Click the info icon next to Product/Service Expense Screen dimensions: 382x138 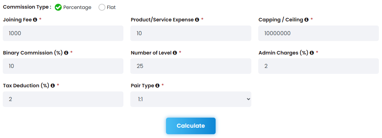pyautogui.click(x=197, y=20)
